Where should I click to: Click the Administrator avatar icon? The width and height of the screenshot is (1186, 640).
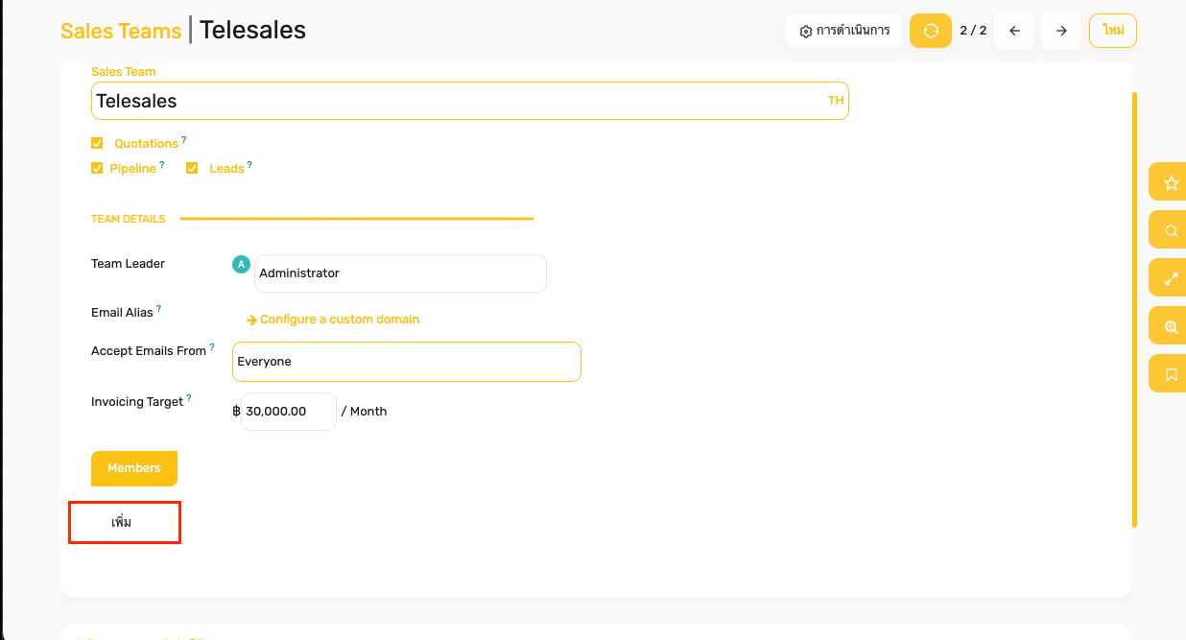tap(241, 264)
